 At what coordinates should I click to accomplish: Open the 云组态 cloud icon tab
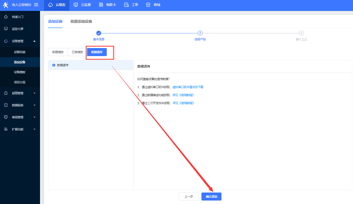(50, 5)
